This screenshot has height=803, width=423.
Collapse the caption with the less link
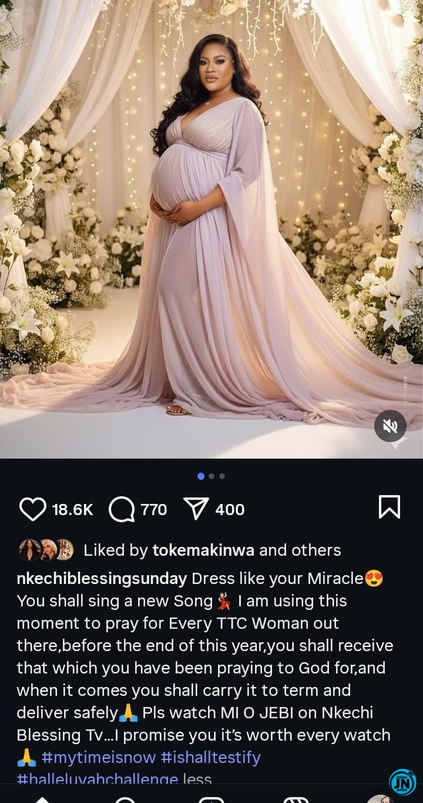tap(197, 779)
